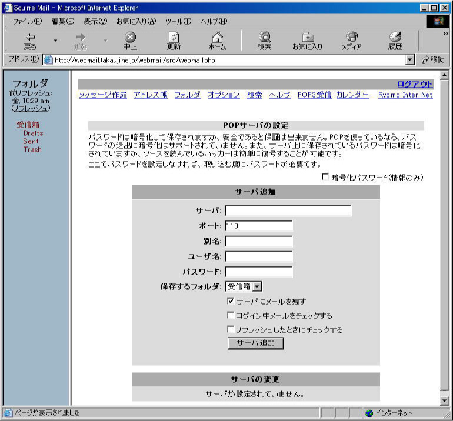
Task: Focus the ポート field containing 110
Action: point(259,226)
